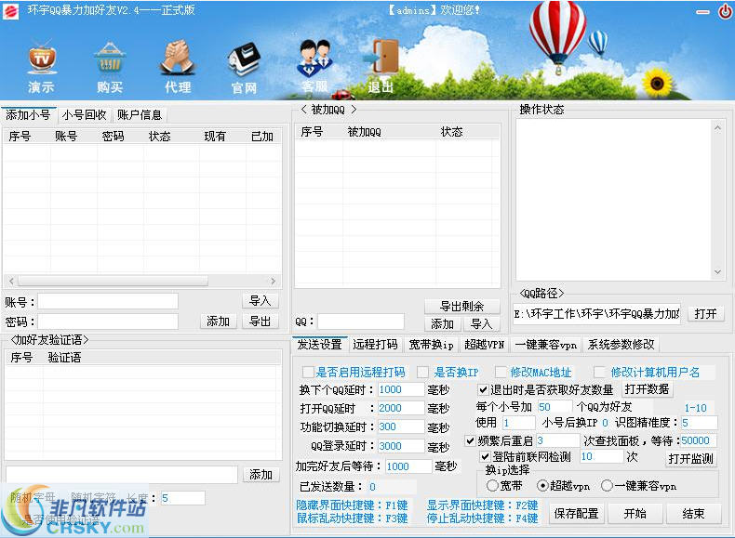Click 导出 accounts button
Image resolution: width=735 pixels, height=538 pixels.
[x=261, y=321]
